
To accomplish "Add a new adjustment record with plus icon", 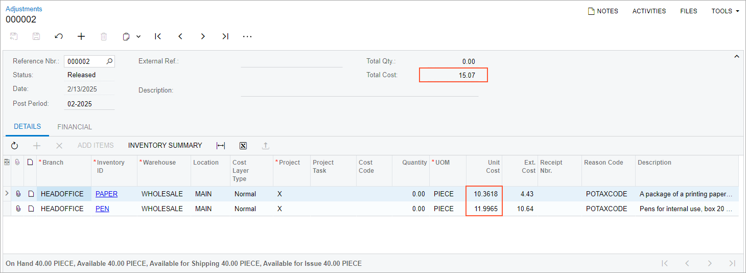I will 81,36.
